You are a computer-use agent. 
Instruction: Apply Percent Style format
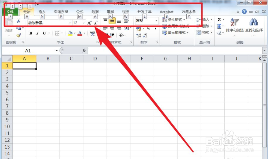(x=149, y=29)
